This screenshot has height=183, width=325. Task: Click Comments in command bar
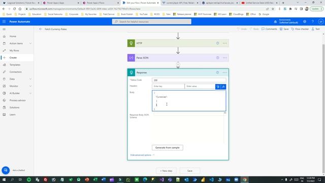click(269, 29)
